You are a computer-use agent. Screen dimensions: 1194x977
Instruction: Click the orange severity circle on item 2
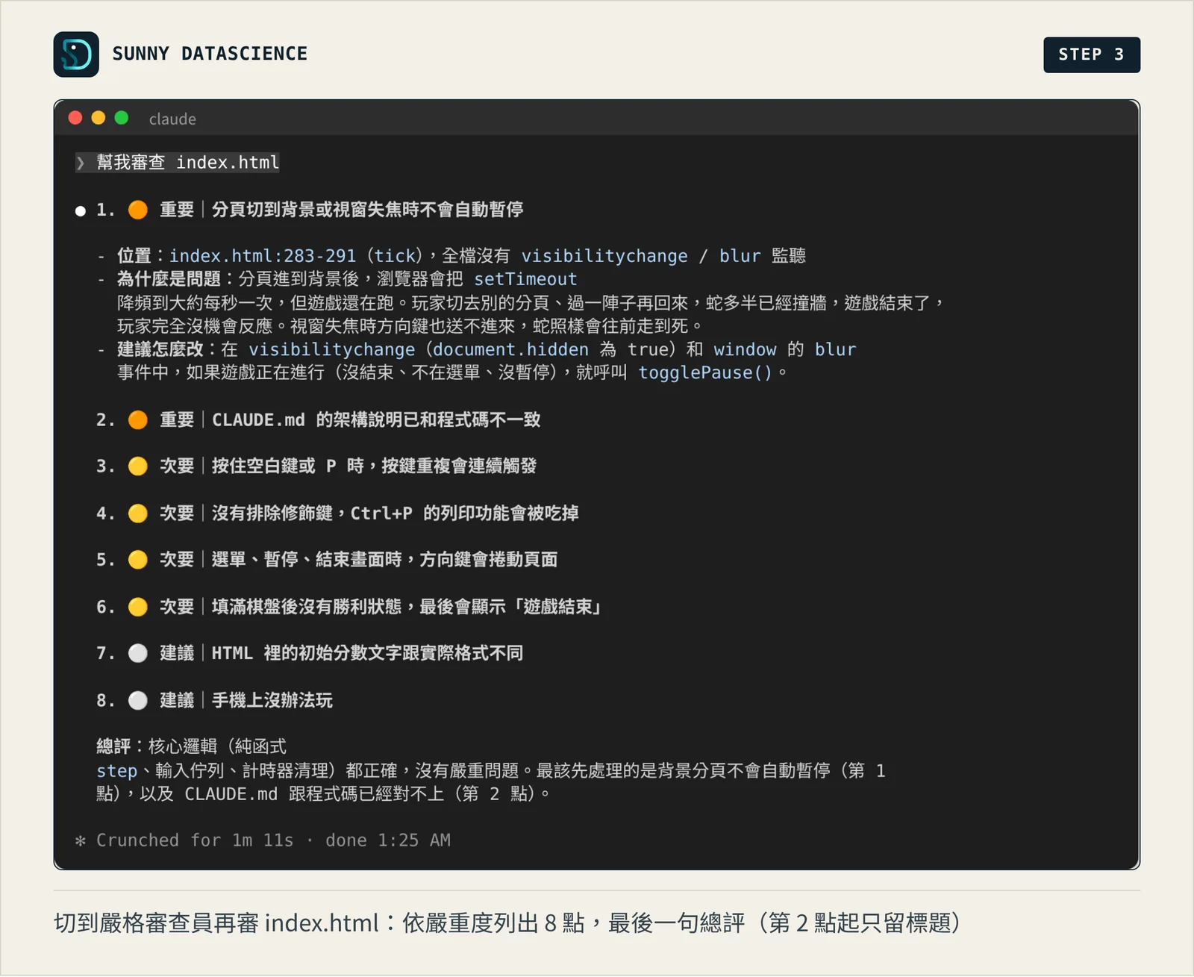pos(138,420)
